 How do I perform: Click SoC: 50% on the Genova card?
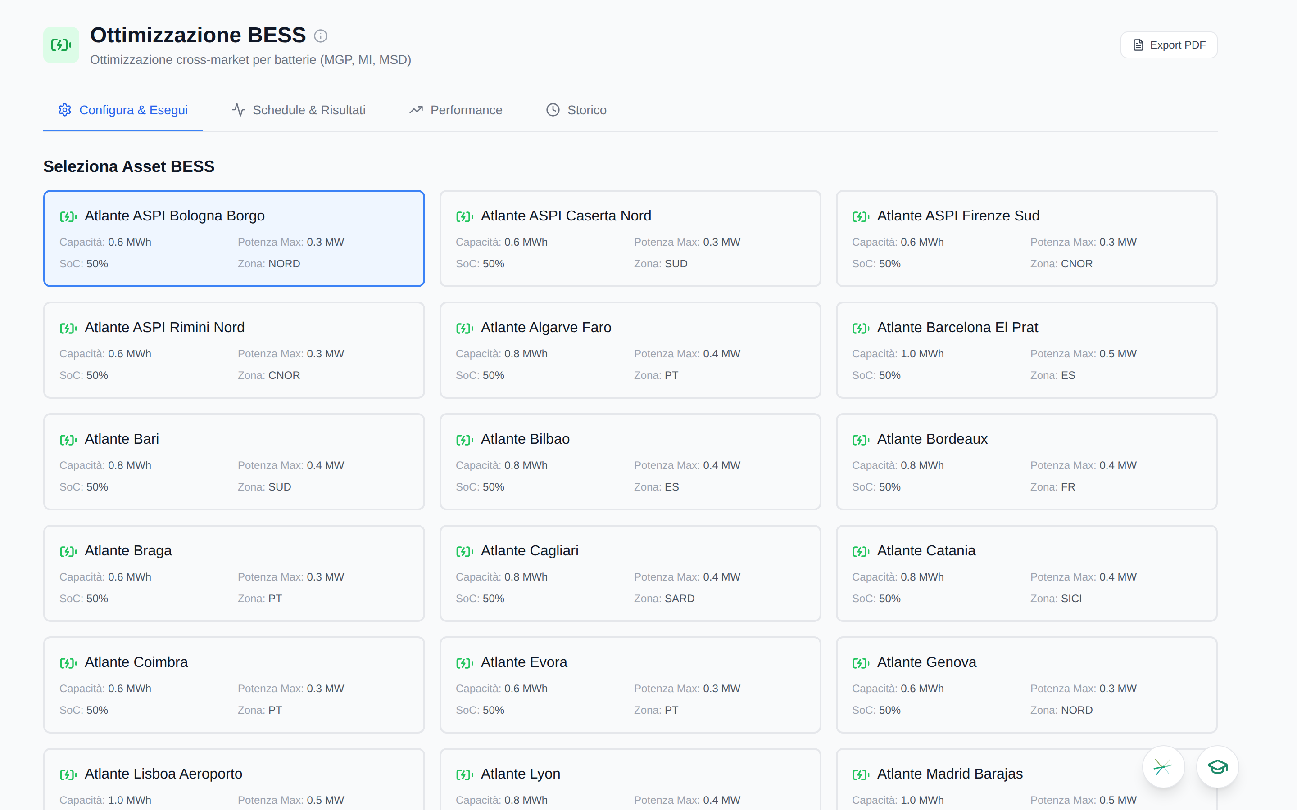pyautogui.click(x=876, y=710)
